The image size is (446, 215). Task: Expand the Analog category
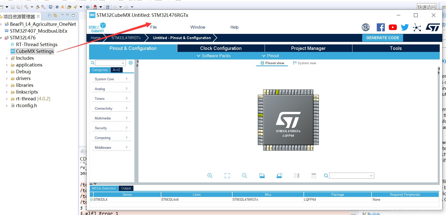111,89
